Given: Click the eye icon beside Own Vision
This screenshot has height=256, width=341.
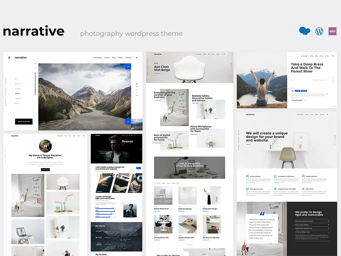Looking at the screenshot, I should click(303, 189).
